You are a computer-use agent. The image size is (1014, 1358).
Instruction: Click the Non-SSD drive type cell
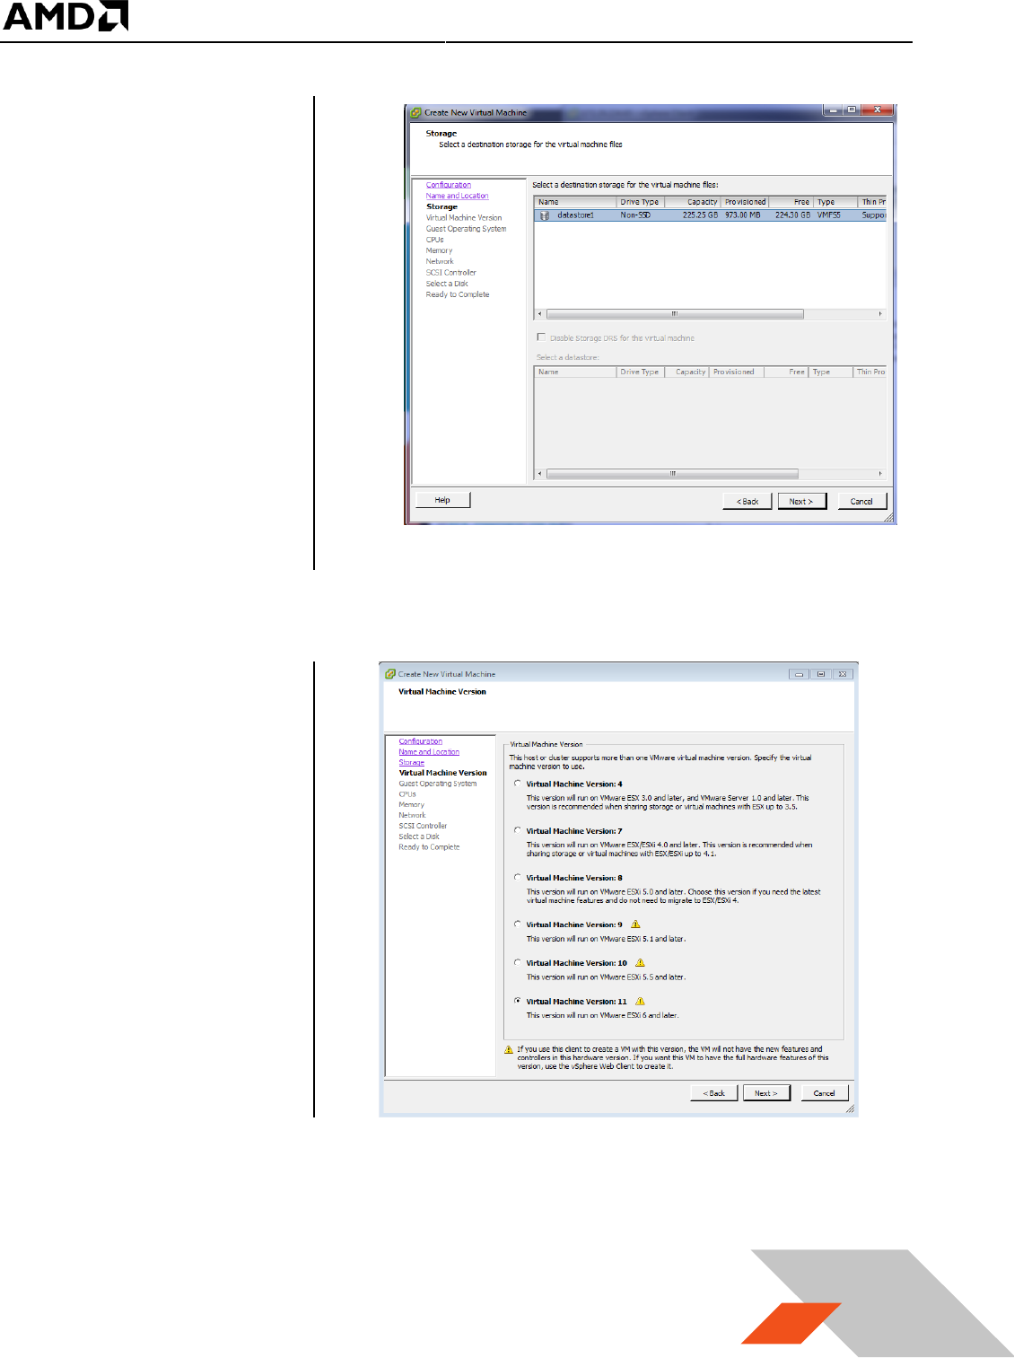click(635, 215)
